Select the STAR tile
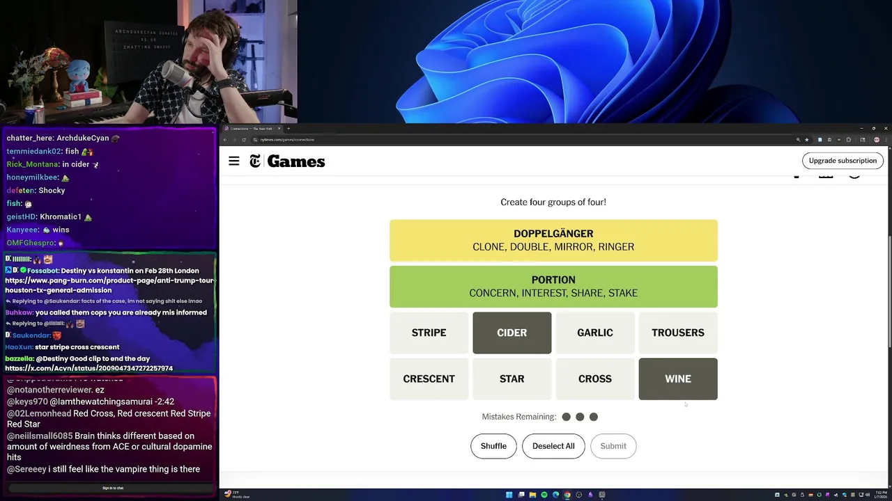The image size is (892, 501). pyautogui.click(x=512, y=379)
